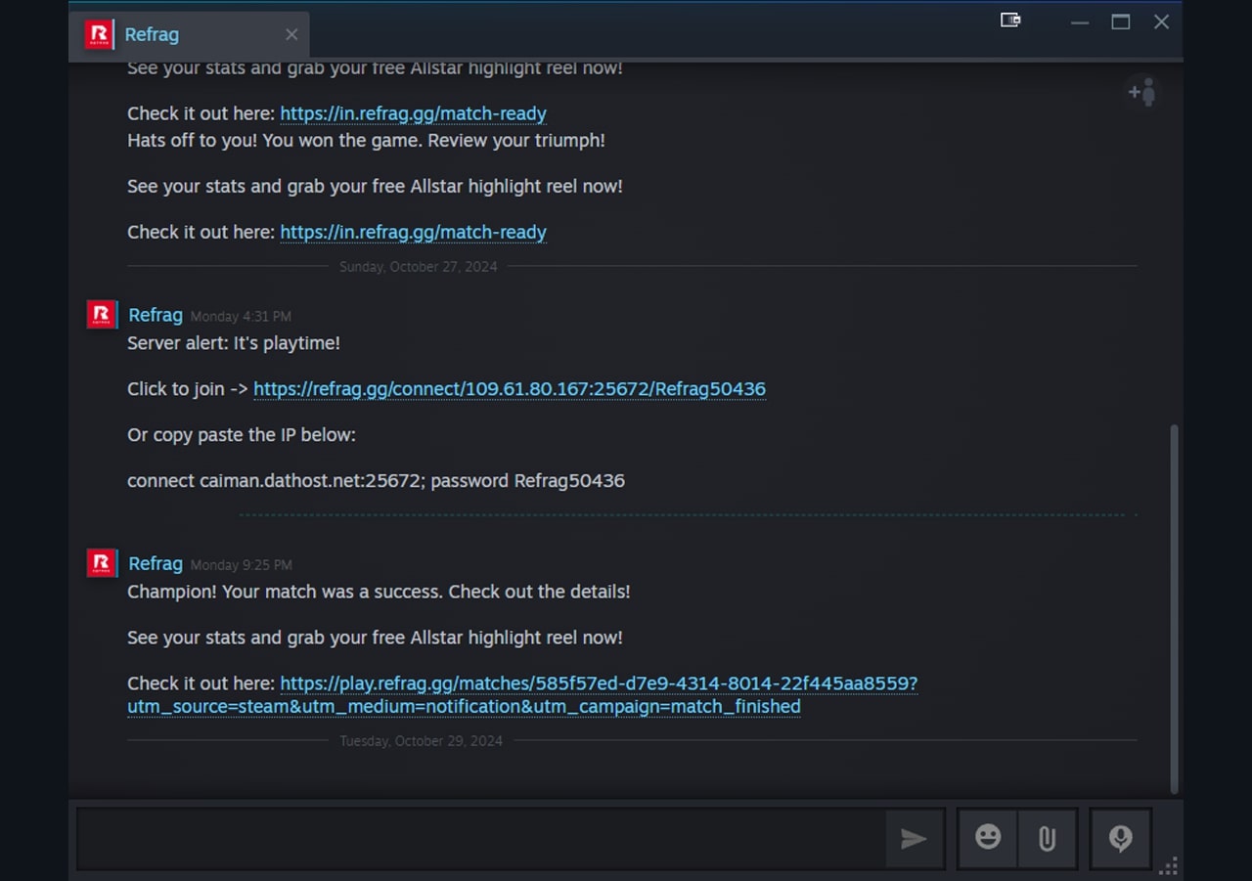Start voice chat with microphone icon
Image resolution: width=1252 pixels, height=881 pixels.
click(x=1120, y=838)
